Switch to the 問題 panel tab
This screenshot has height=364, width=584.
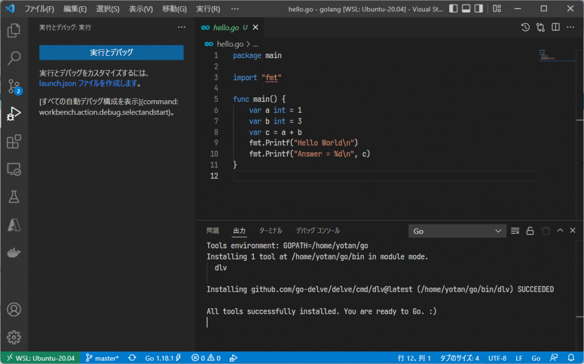pos(213,231)
